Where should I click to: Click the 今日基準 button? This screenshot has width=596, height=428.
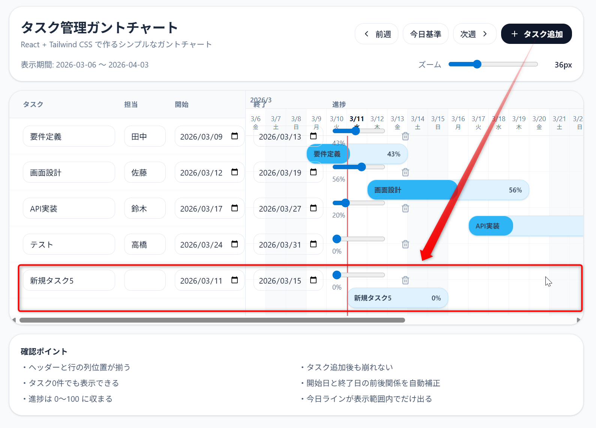pyautogui.click(x=426, y=34)
